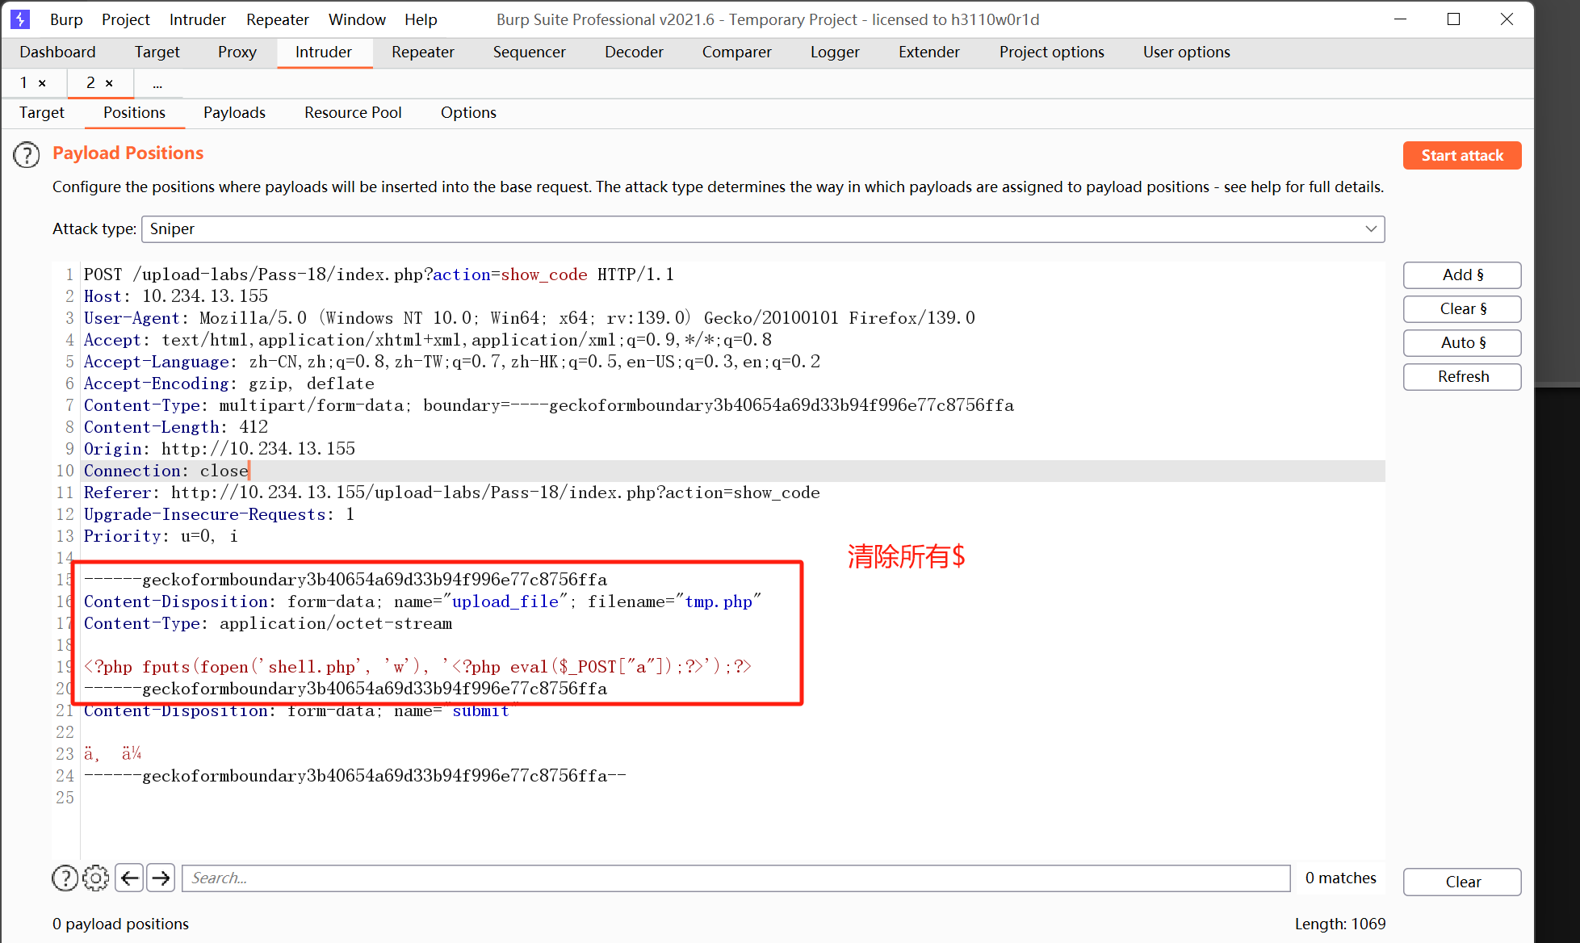
Task: Open the search settings gear icon
Action: (95, 878)
